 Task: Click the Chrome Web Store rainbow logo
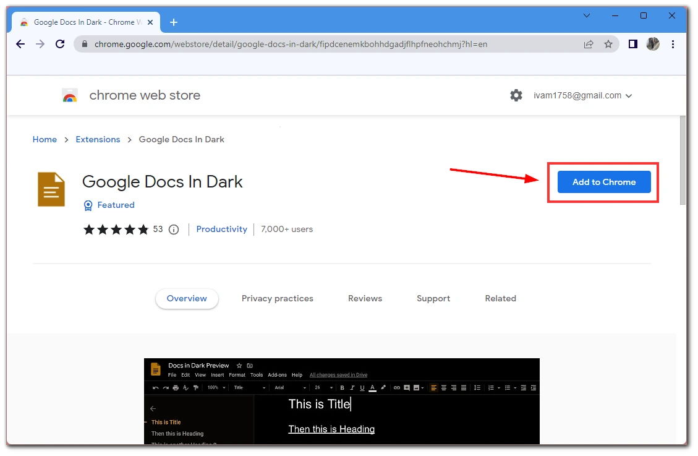pos(69,95)
